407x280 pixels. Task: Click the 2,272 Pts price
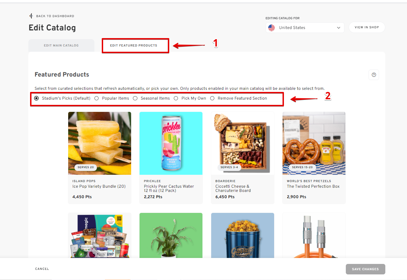(x=153, y=197)
